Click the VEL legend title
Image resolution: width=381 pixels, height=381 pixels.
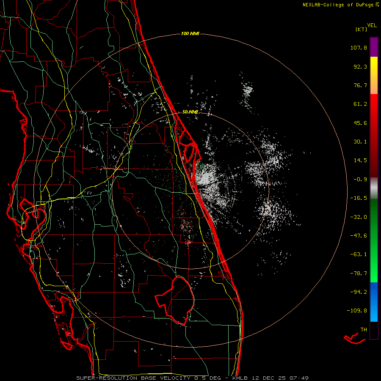coord(372,25)
